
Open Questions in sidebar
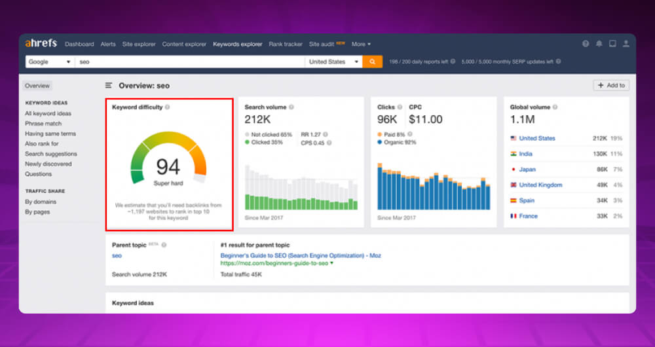tap(39, 173)
